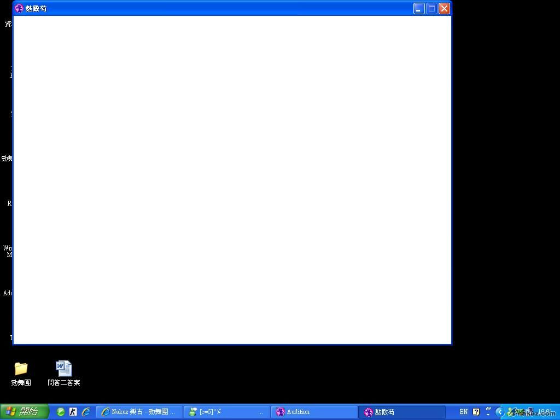Viewport: 560px width, 420px height.
Task: Switch to the [c=6] messenger taskbar button
Action: [227, 412]
